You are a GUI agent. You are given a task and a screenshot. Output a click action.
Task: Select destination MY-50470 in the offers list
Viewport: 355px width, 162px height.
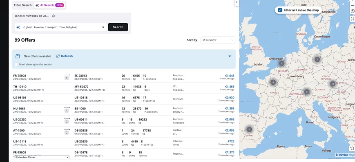[x=81, y=87]
